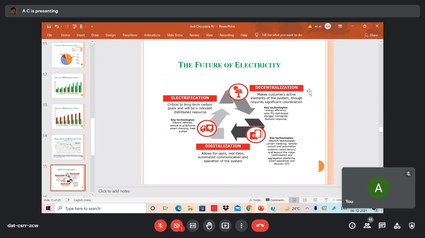Click the Save icon in PowerPoint title bar
The height and width of the screenshot is (238, 425).
[x=49, y=26]
